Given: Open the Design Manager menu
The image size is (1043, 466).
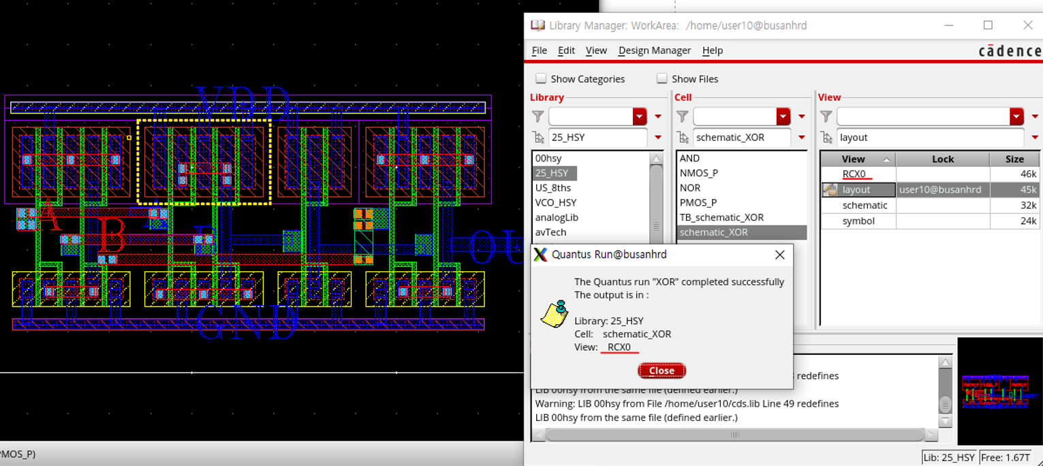Looking at the screenshot, I should pyautogui.click(x=655, y=50).
